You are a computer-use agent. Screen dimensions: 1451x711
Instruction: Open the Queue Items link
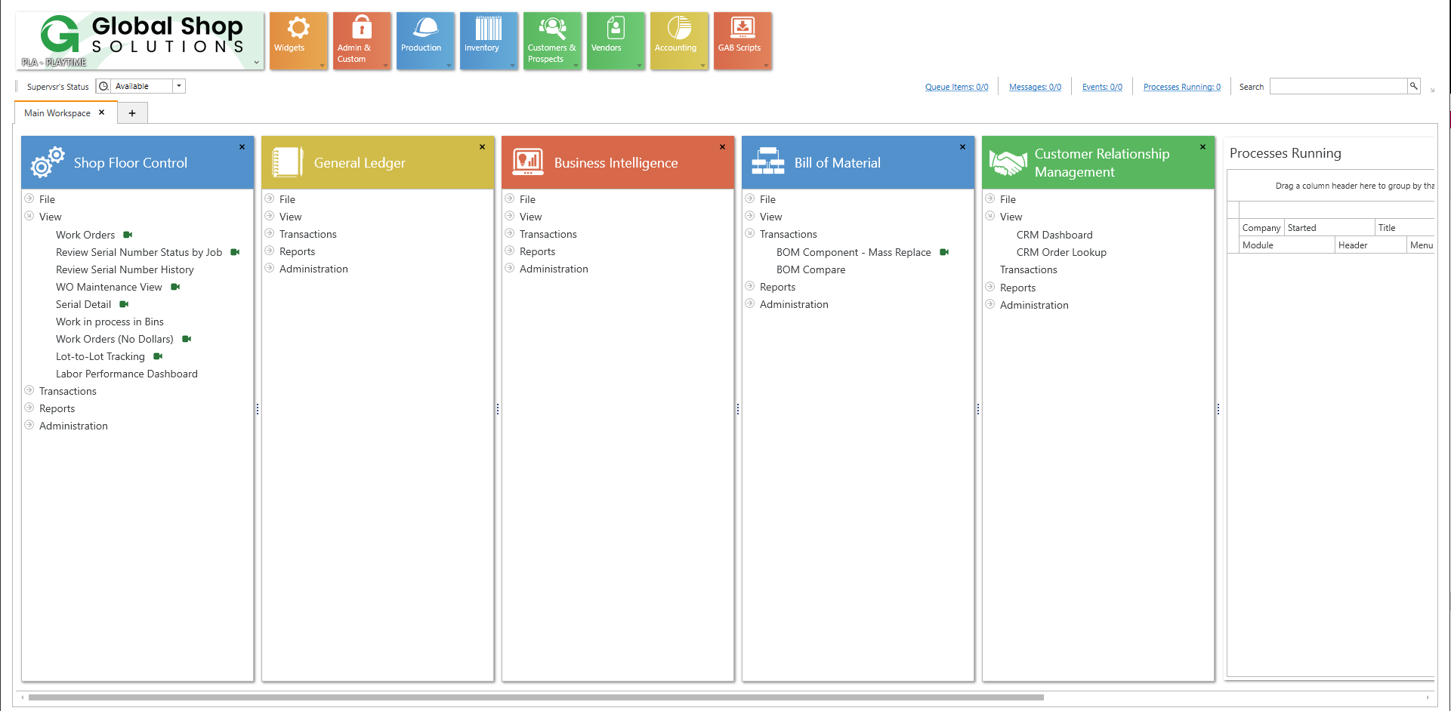pos(957,87)
